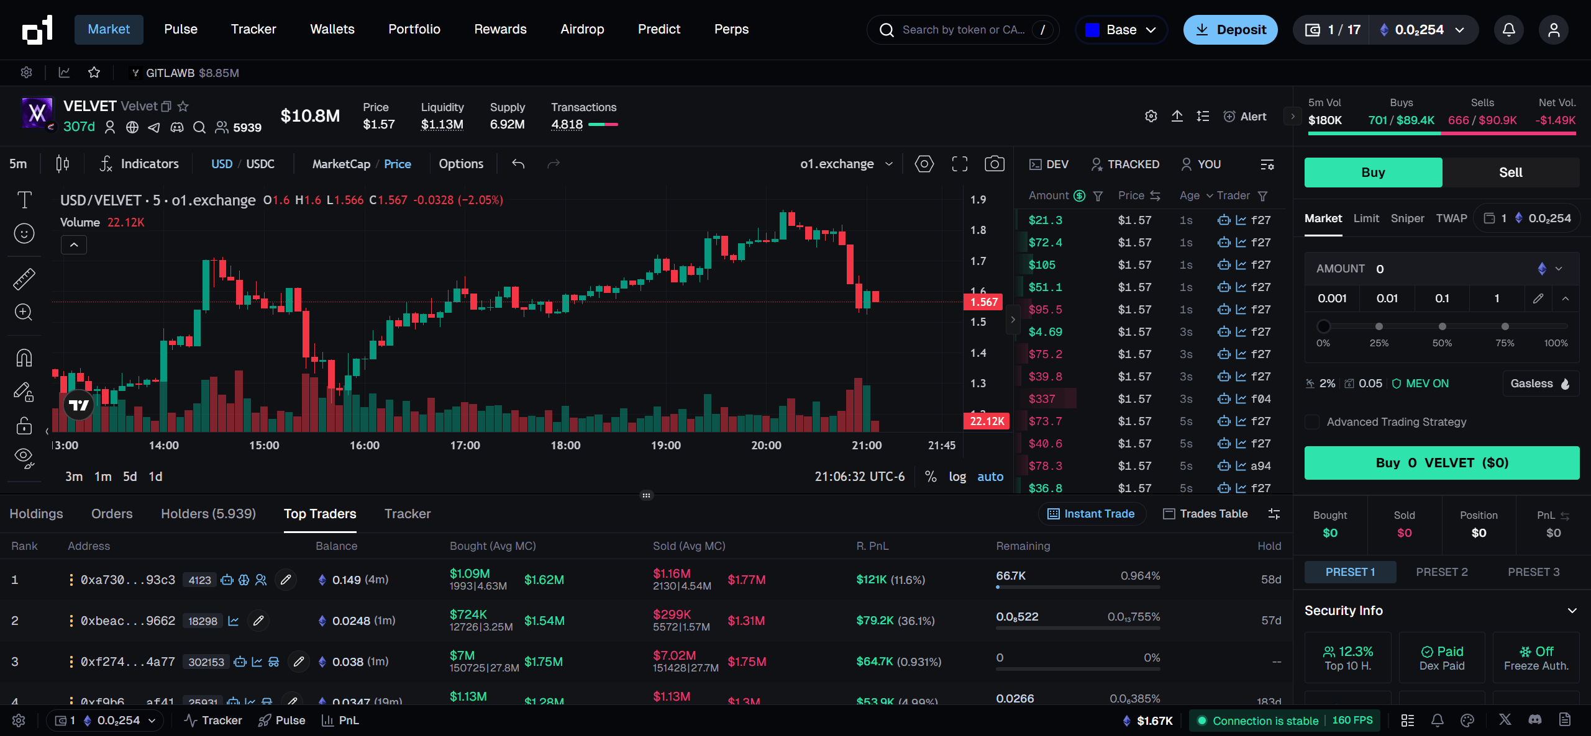The width and height of the screenshot is (1591, 736).
Task: Click the lock drawings pencil icon
Action: pyautogui.click(x=24, y=392)
